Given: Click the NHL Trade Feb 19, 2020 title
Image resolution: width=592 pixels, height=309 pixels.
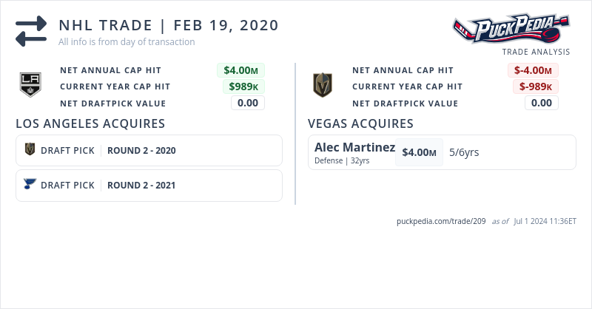Looking at the screenshot, I should click(169, 25).
